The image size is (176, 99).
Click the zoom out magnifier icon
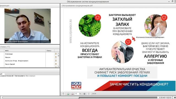point(73,94)
